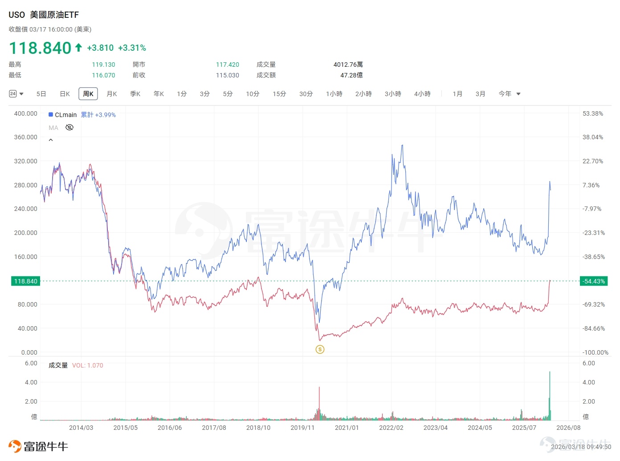Show the 1月 range
Screen dimensions: 620x461
coord(457,94)
